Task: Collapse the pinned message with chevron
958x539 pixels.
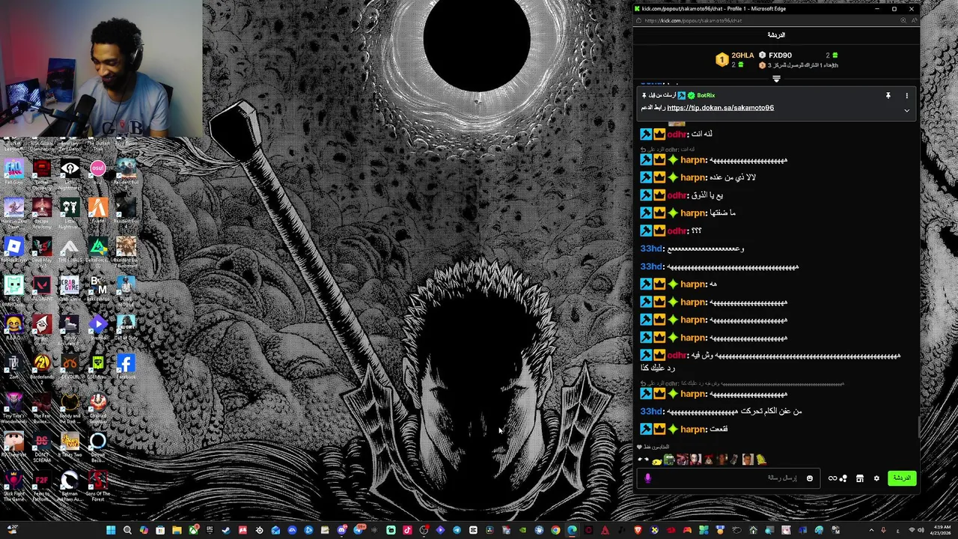Action: tap(906, 111)
